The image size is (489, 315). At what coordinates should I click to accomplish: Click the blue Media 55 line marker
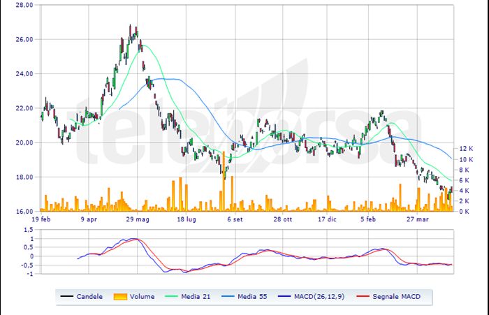pyautogui.click(x=228, y=296)
